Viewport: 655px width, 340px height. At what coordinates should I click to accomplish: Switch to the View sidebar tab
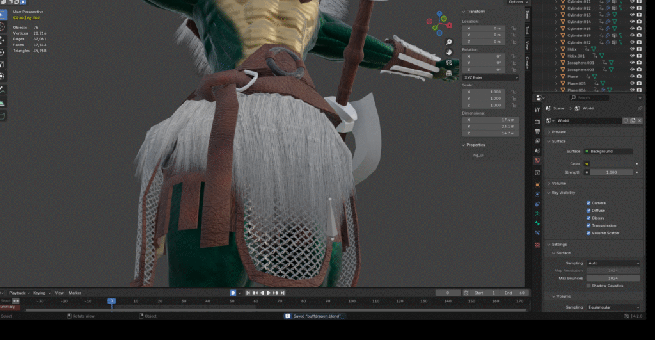point(527,45)
